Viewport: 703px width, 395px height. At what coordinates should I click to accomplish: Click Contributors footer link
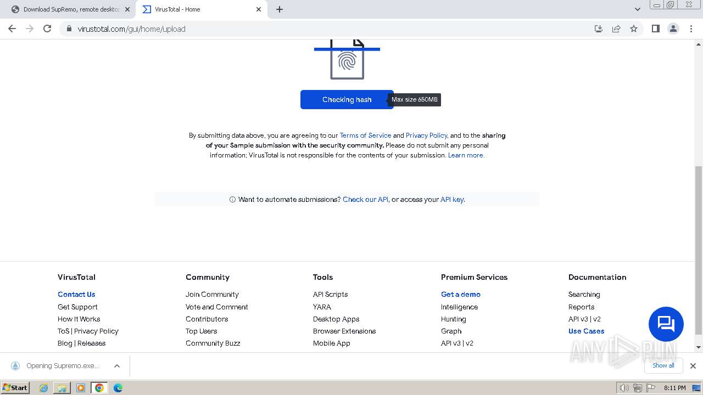click(x=207, y=319)
